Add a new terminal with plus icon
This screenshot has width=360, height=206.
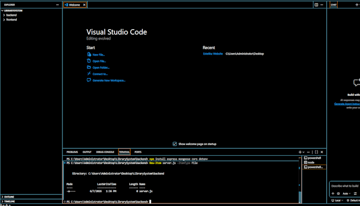[x=300, y=152]
